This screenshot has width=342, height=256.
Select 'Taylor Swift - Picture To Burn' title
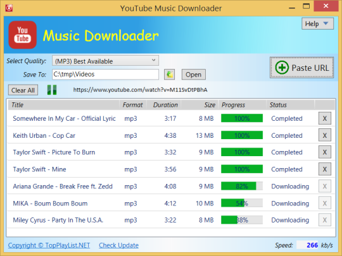pyautogui.click(x=54, y=152)
